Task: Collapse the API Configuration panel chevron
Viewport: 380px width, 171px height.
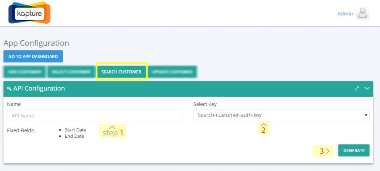Action: coord(367,88)
